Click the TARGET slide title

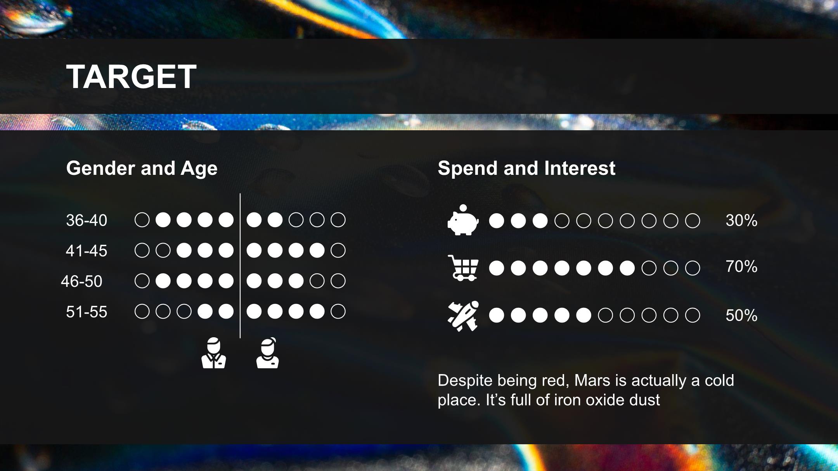click(x=131, y=77)
